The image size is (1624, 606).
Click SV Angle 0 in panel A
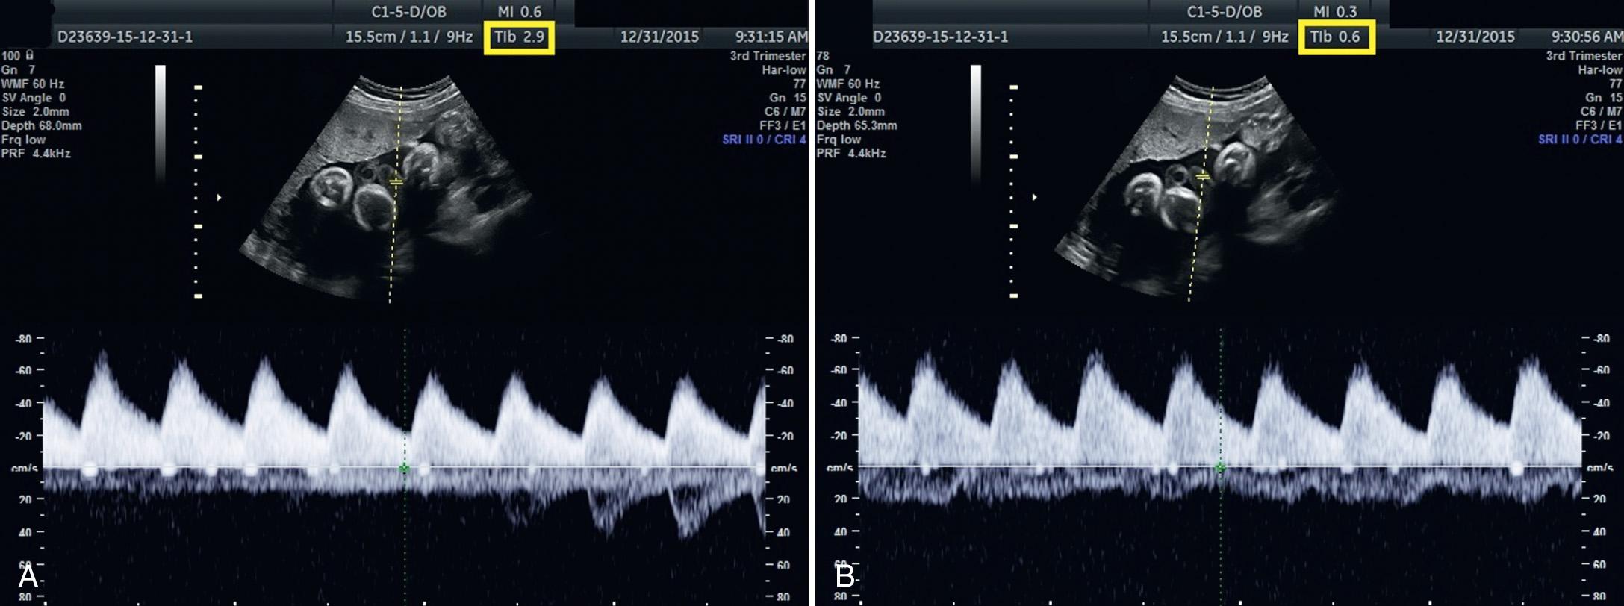coord(34,98)
